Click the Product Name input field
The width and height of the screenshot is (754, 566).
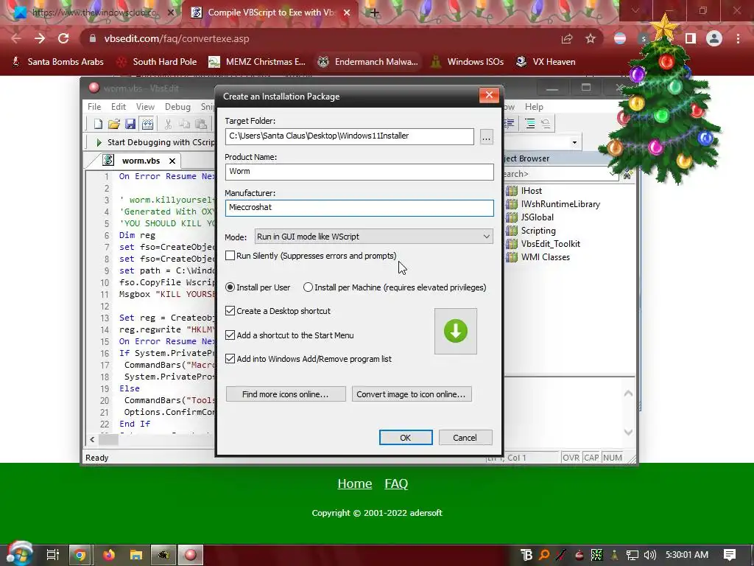click(x=359, y=172)
